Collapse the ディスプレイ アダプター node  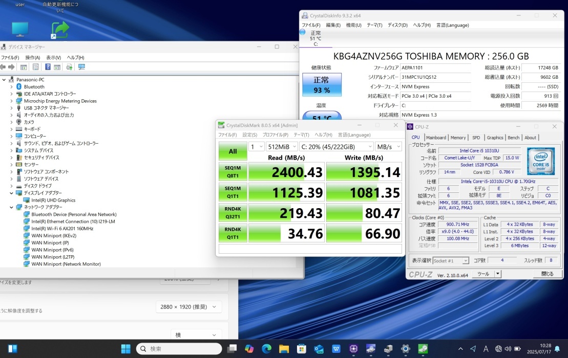click(11, 193)
